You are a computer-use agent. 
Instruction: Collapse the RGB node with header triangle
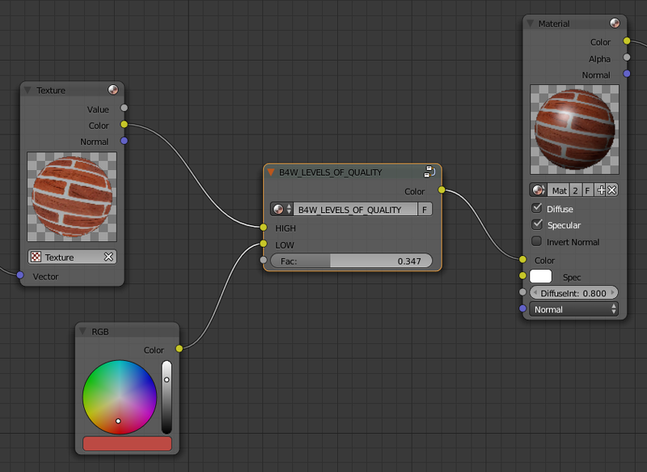pos(82,331)
